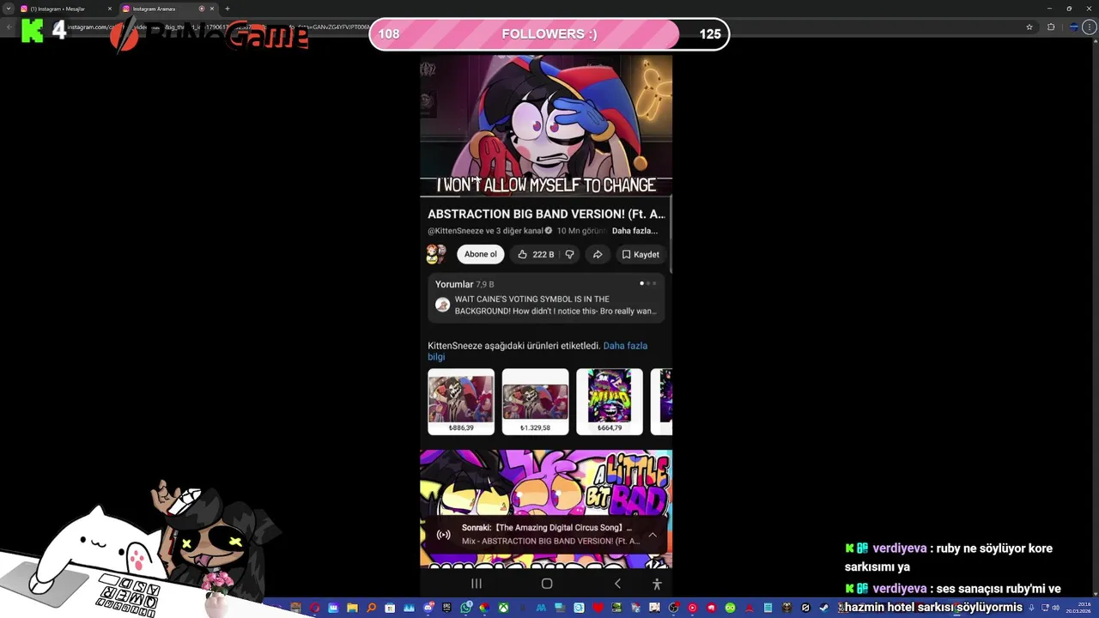Open the Yorumlar 7,9 B comments section

coord(464,284)
